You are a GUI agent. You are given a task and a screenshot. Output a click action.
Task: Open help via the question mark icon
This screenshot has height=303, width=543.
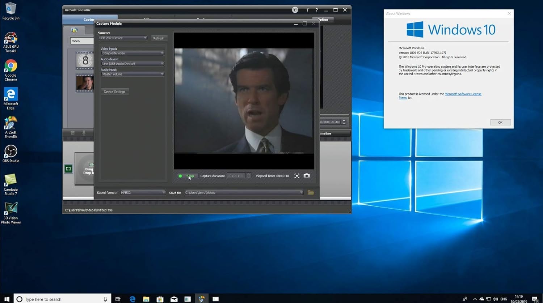pyautogui.click(x=317, y=10)
